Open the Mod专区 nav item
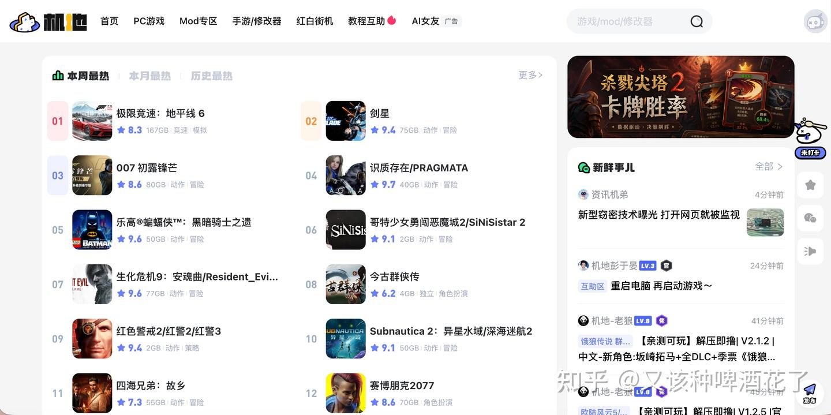The height and width of the screenshot is (415, 831). click(198, 21)
